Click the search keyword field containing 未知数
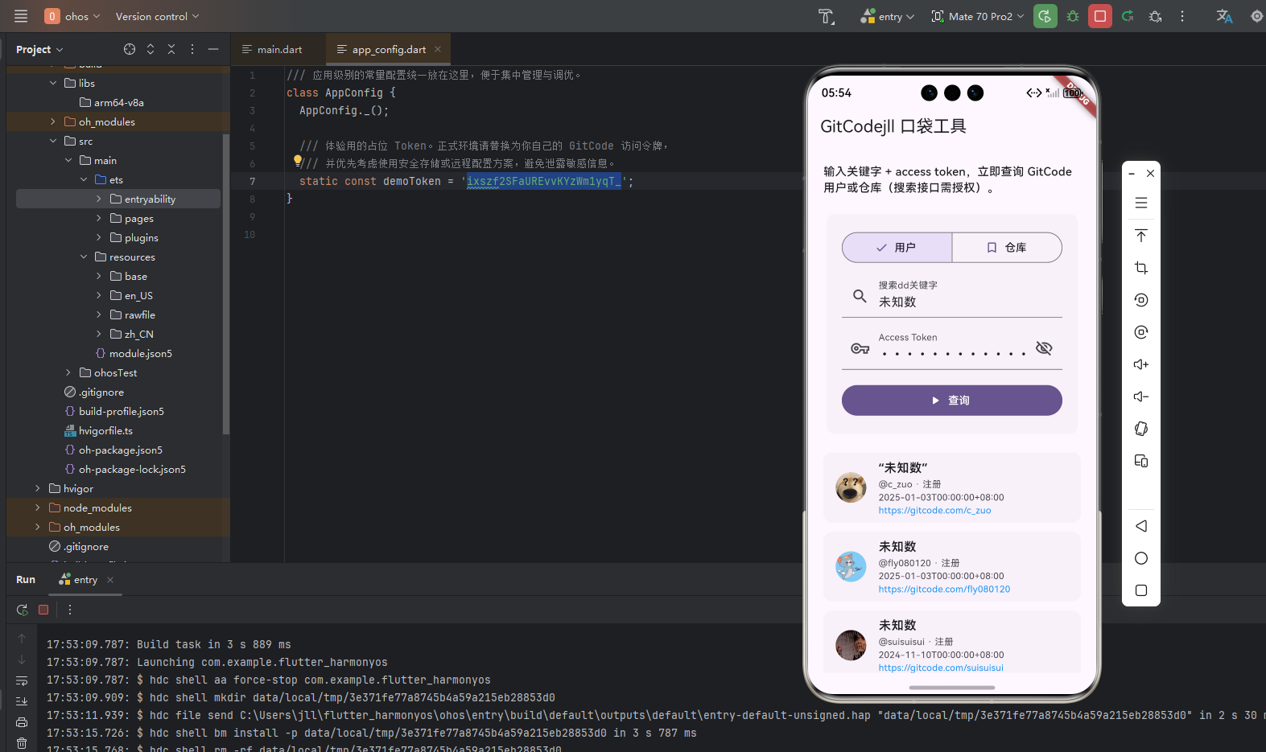Viewport: 1266px width, 752px height. (x=952, y=295)
